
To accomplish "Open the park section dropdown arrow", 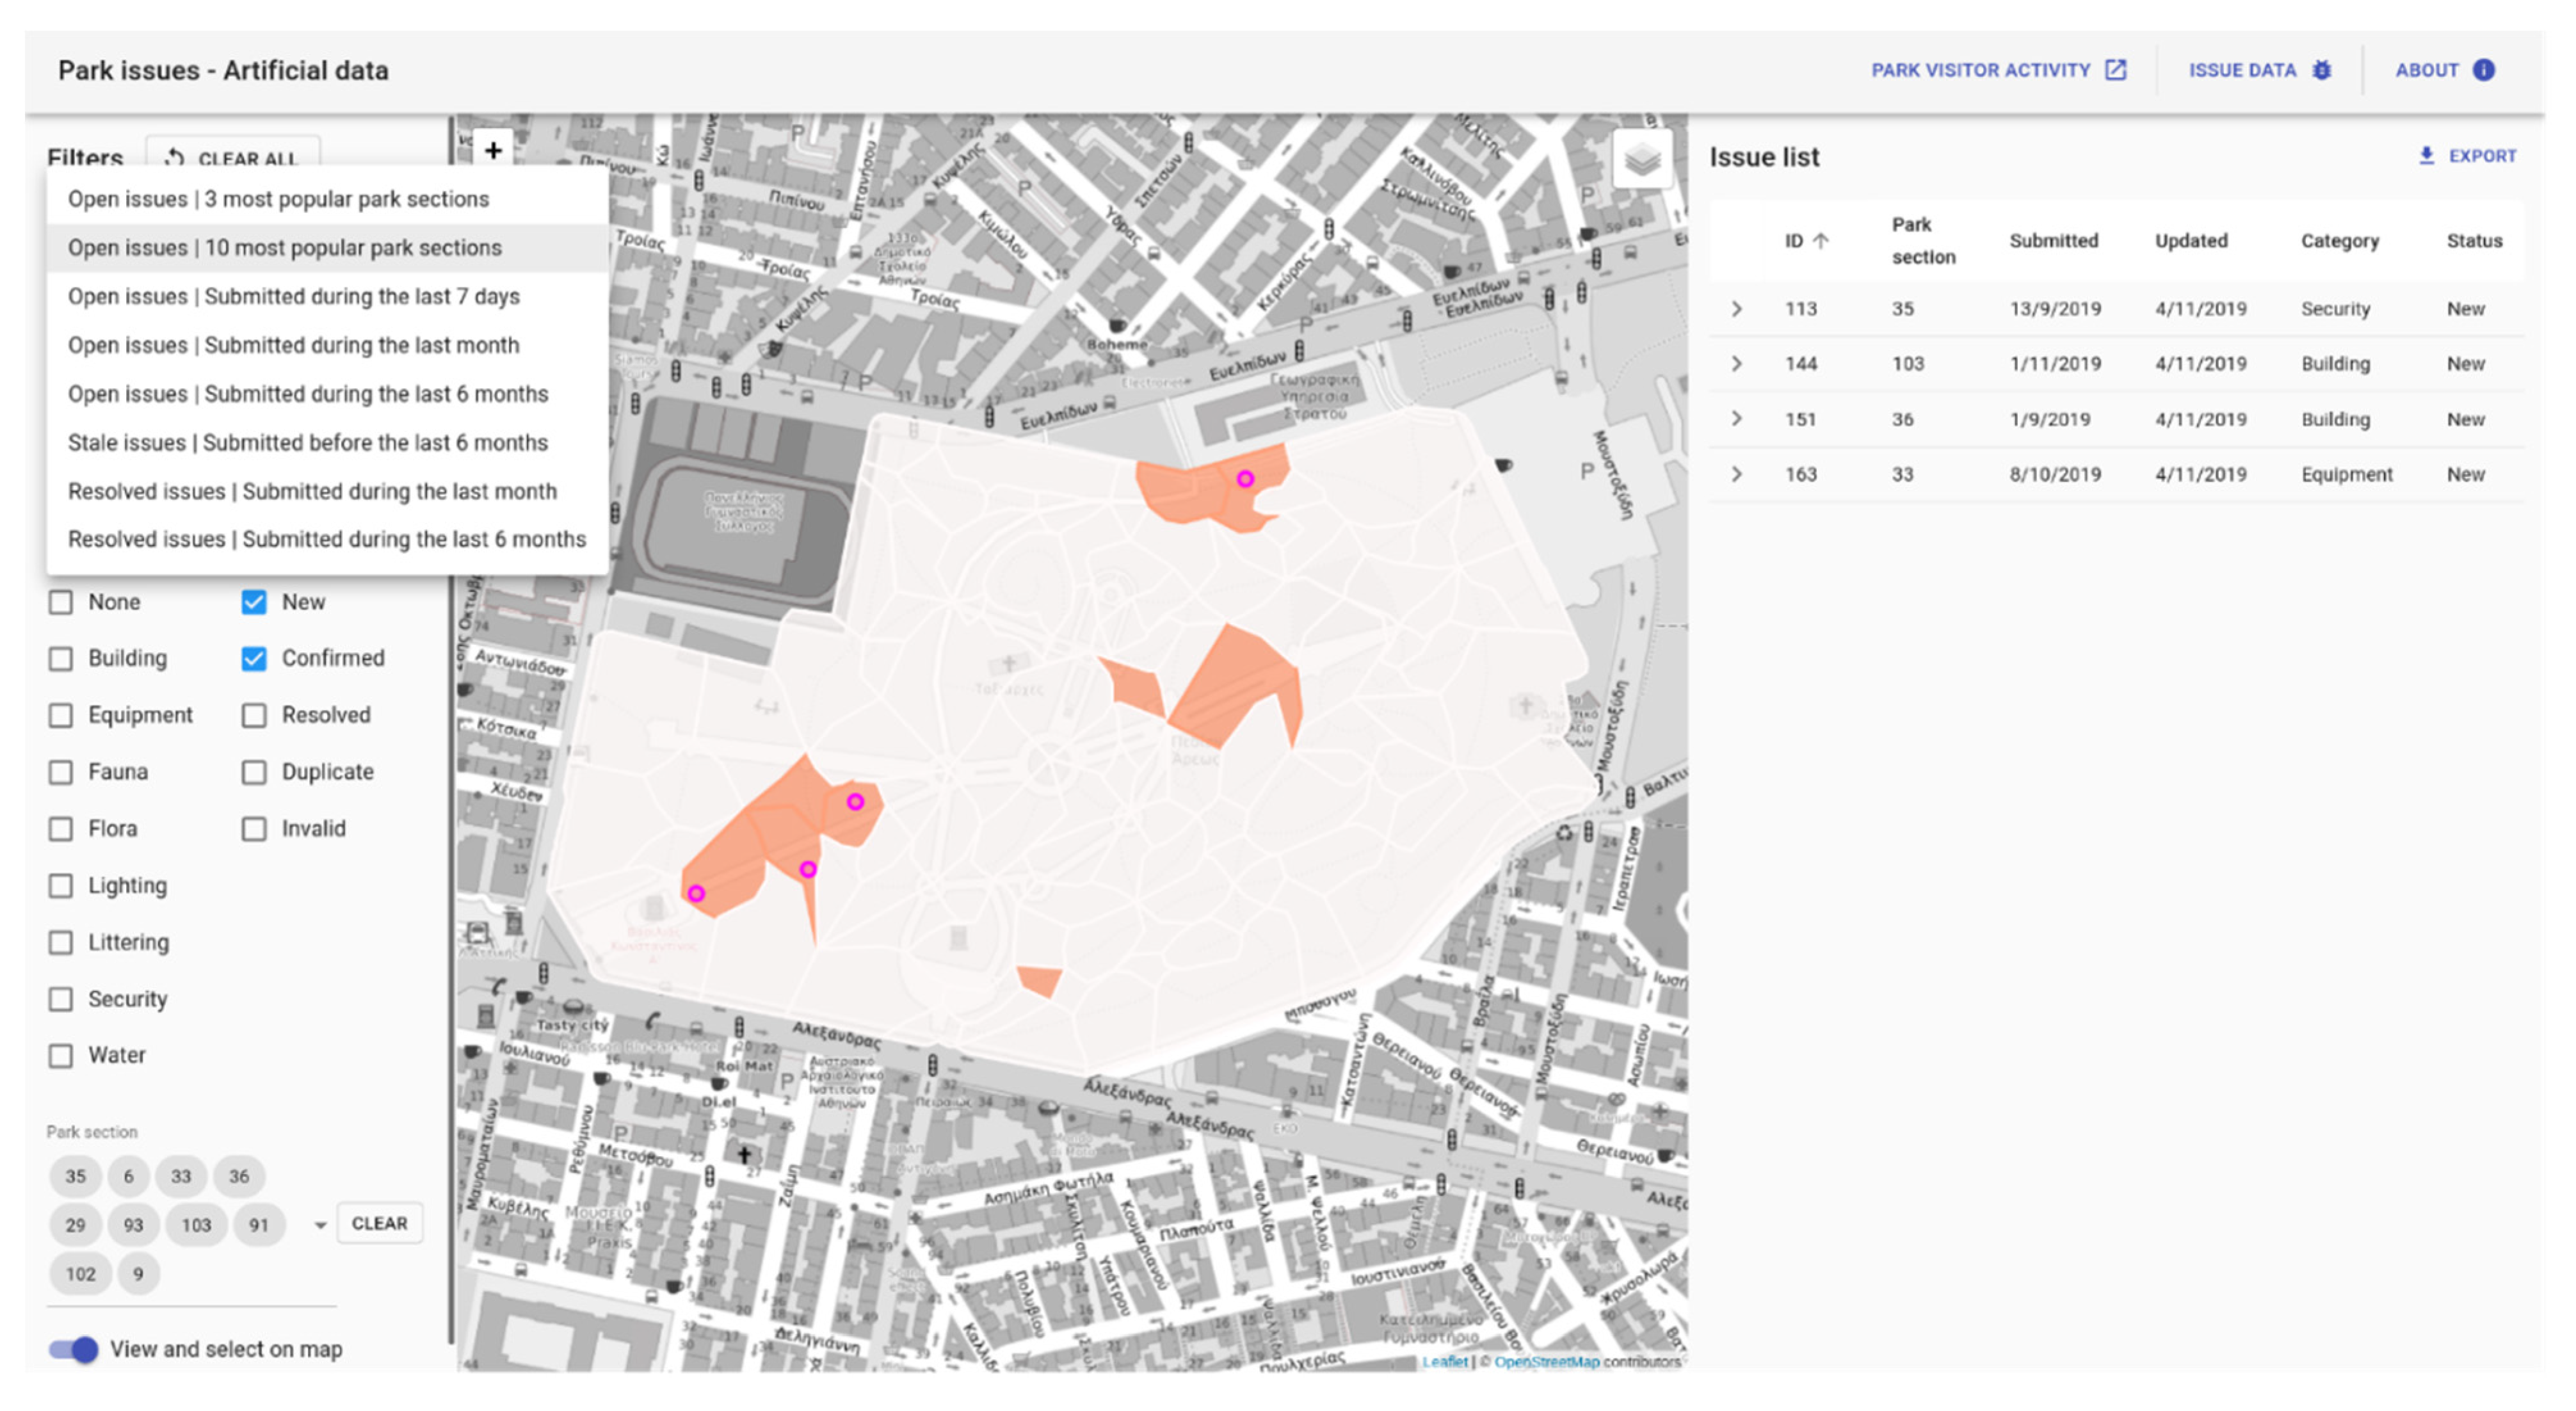I will (x=320, y=1225).
